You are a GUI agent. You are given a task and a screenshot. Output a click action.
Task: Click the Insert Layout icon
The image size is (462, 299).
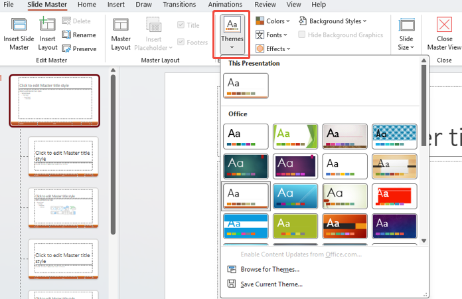click(x=47, y=24)
